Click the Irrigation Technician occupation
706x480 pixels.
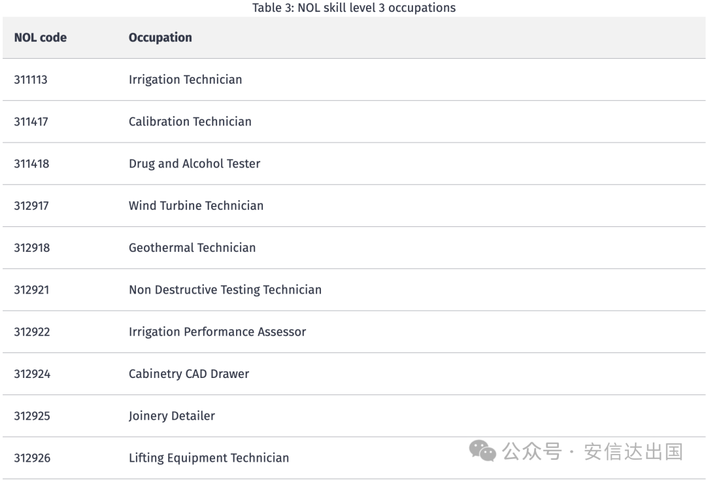pyautogui.click(x=185, y=80)
